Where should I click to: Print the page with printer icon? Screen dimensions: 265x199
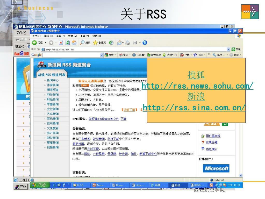pos(127,42)
